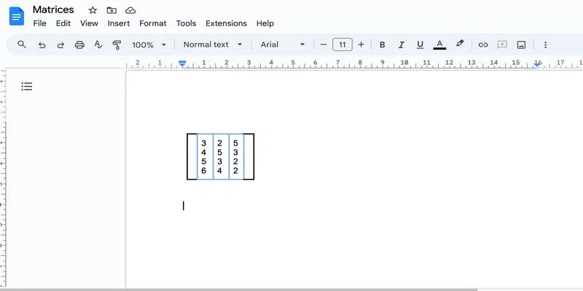This screenshot has width=583, height=291.
Task: Open the Extensions menu
Action: point(226,23)
